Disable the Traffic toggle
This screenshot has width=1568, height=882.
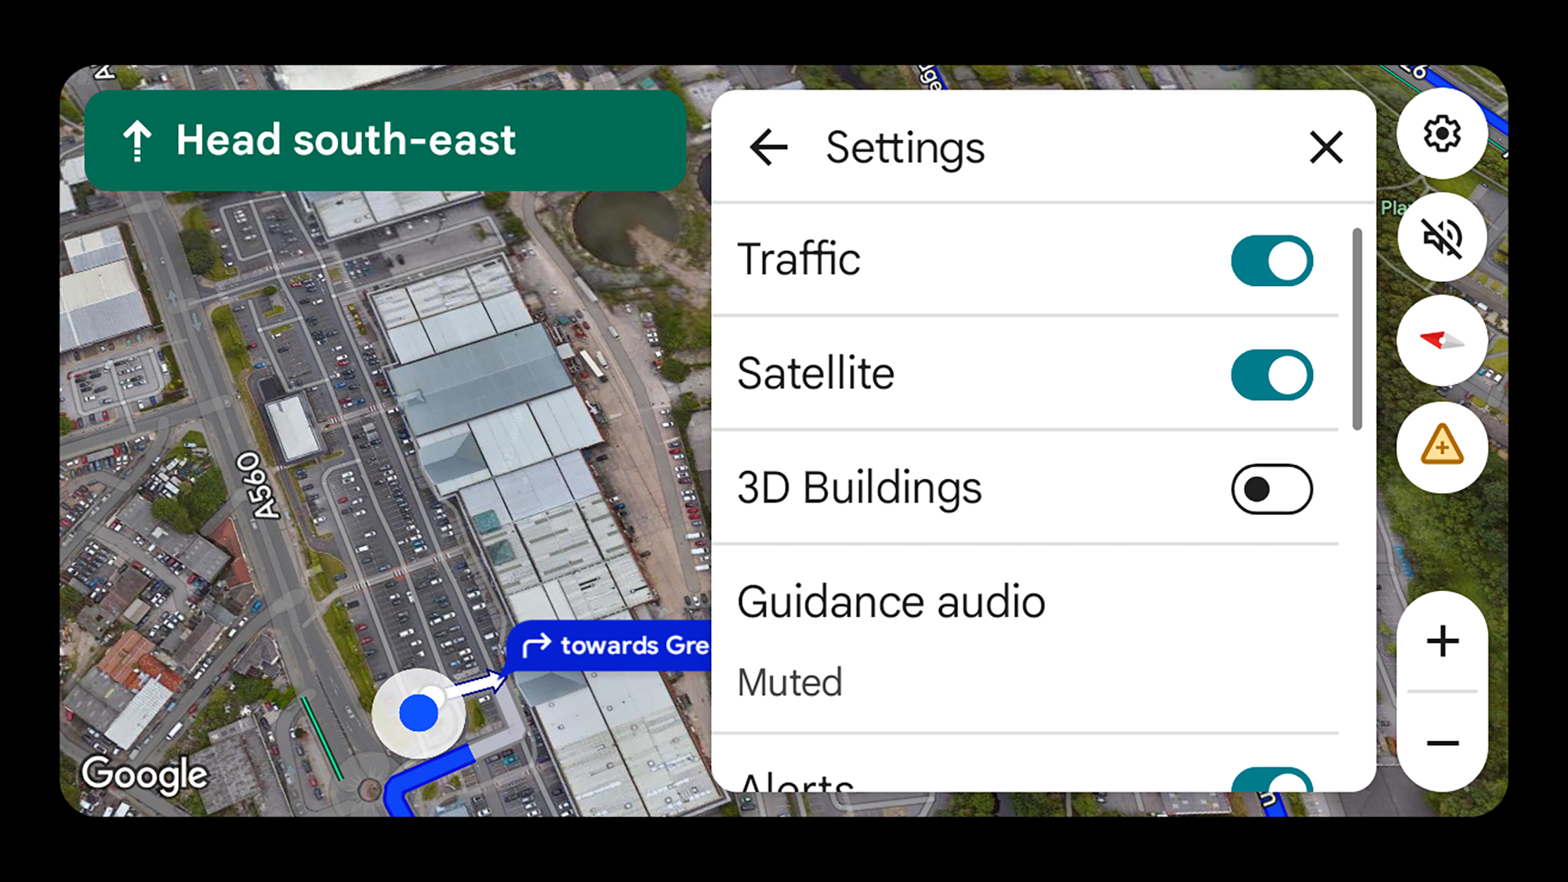coord(1272,260)
